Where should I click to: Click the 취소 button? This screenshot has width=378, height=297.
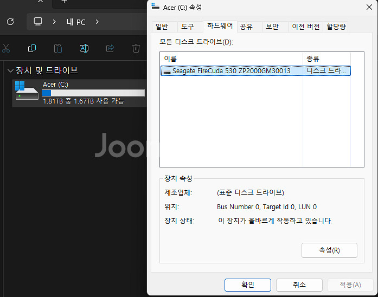pyautogui.click(x=299, y=285)
